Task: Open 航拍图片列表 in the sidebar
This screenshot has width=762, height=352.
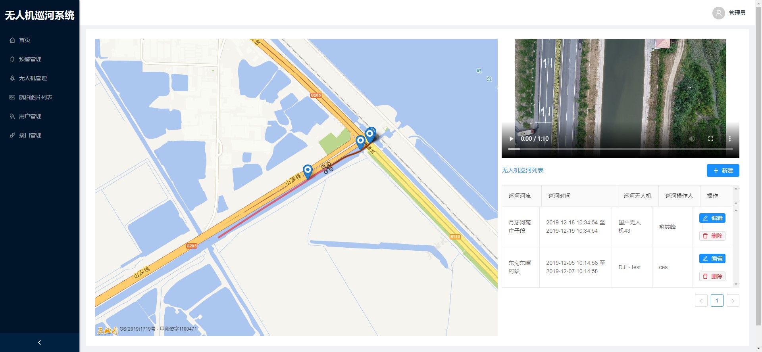Action: (x=36, y=97)
